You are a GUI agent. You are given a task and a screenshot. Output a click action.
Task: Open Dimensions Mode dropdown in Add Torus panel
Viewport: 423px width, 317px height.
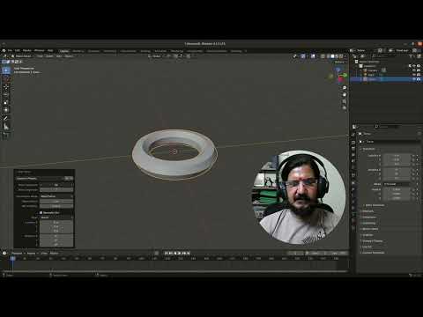[56, 196]
